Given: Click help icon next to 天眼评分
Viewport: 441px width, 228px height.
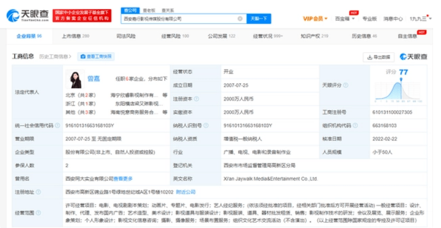Looking at the screenshot, I should pos(345,85).
